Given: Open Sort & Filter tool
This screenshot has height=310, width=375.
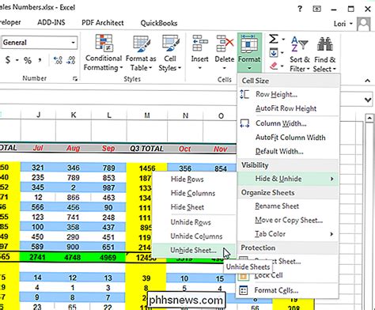Looking at the screenshot, I should [300, 54].
